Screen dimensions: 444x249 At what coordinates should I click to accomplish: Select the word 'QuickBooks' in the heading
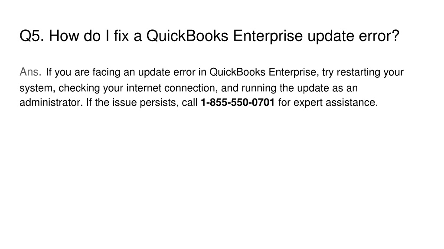tap(187, 36)
